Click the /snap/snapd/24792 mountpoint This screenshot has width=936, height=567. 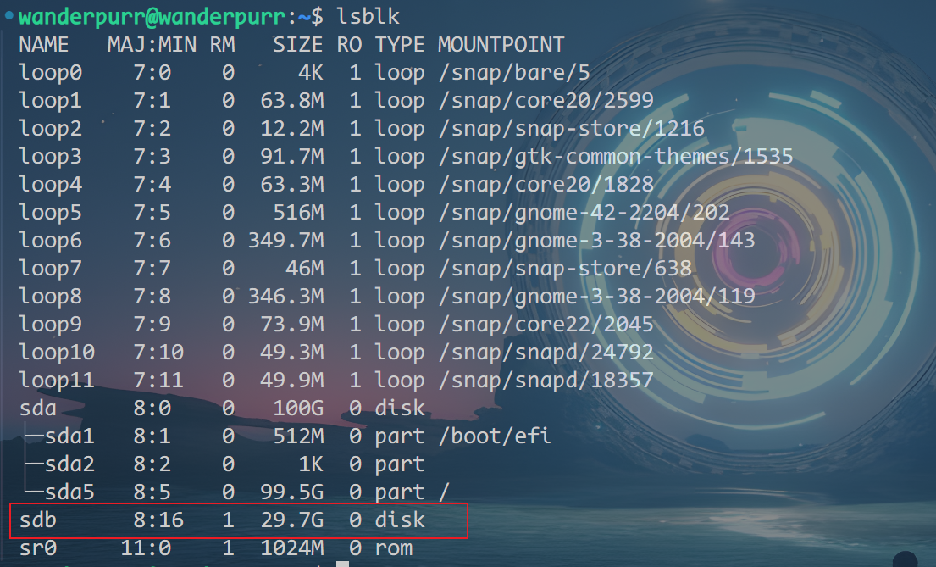(546, 353)
